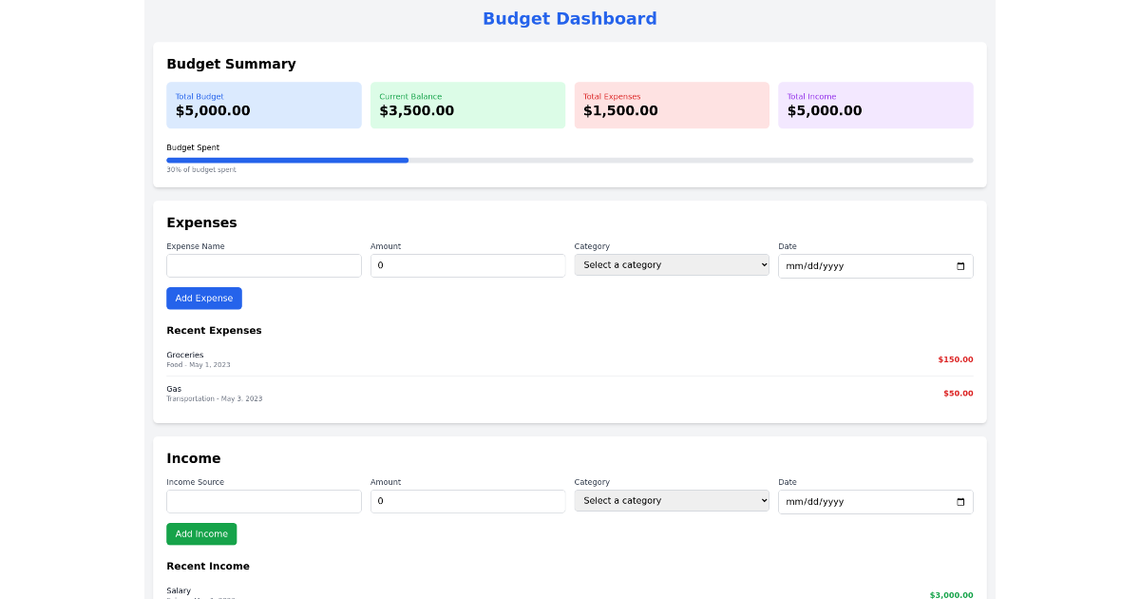The width and height of the screenshot is (1140, 599).
Task: Select the Current Balance summary card
Action: tap(467, 105)
